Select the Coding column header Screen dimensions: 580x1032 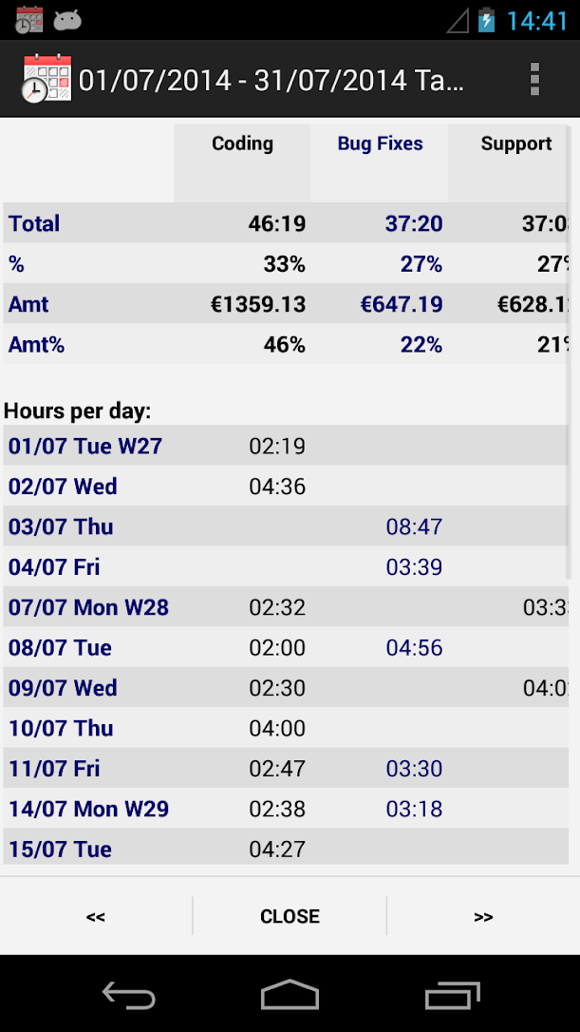(x=242, y=144)
